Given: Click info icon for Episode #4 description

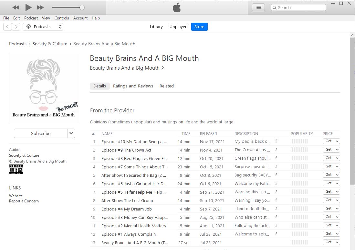Looking at the screenshot, I should 276,209.
